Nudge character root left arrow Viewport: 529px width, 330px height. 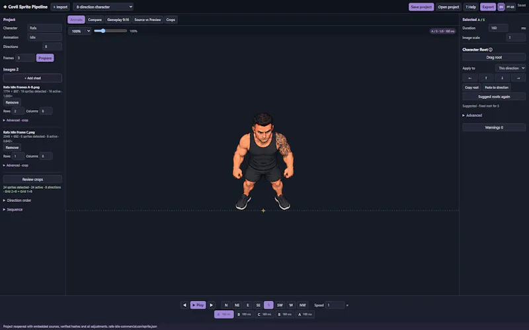[469, 78]
